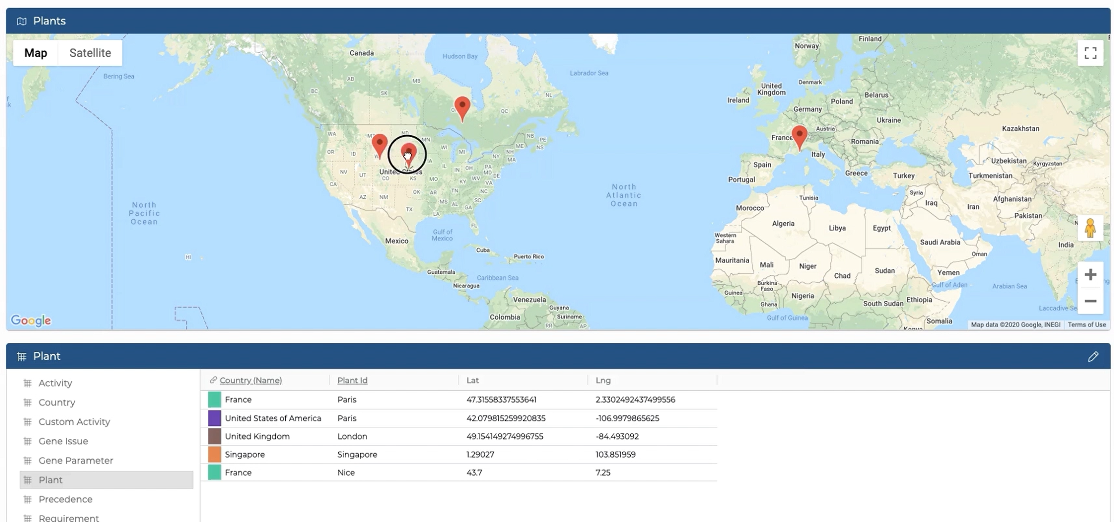The height and width of the screenshot is (522, 1114).
Task: Sort by Country (Name) column header
Action: [250, 380]
